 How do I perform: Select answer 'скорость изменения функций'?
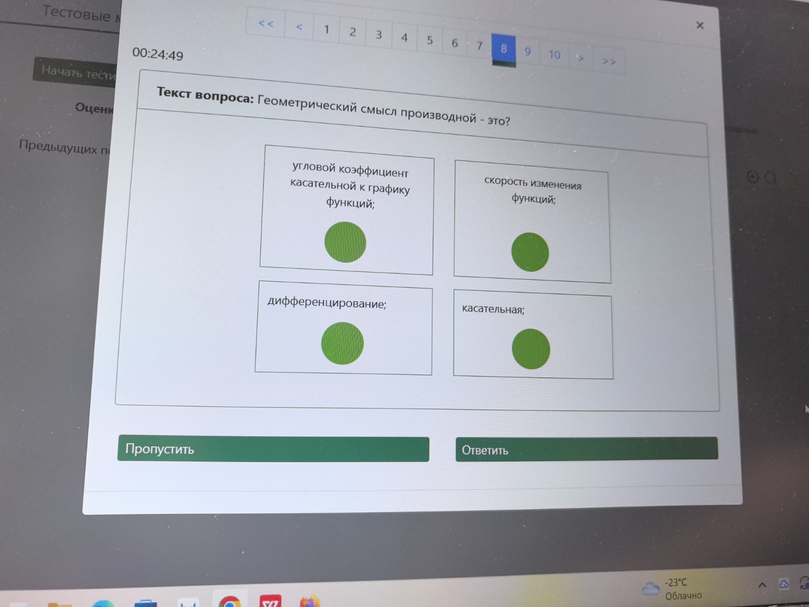click(x=530, y=252)
